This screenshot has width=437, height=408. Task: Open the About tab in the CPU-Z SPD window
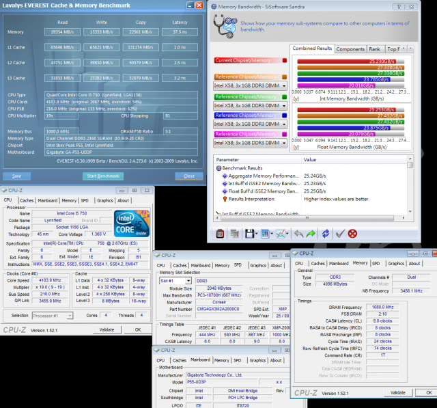[276, 265]
